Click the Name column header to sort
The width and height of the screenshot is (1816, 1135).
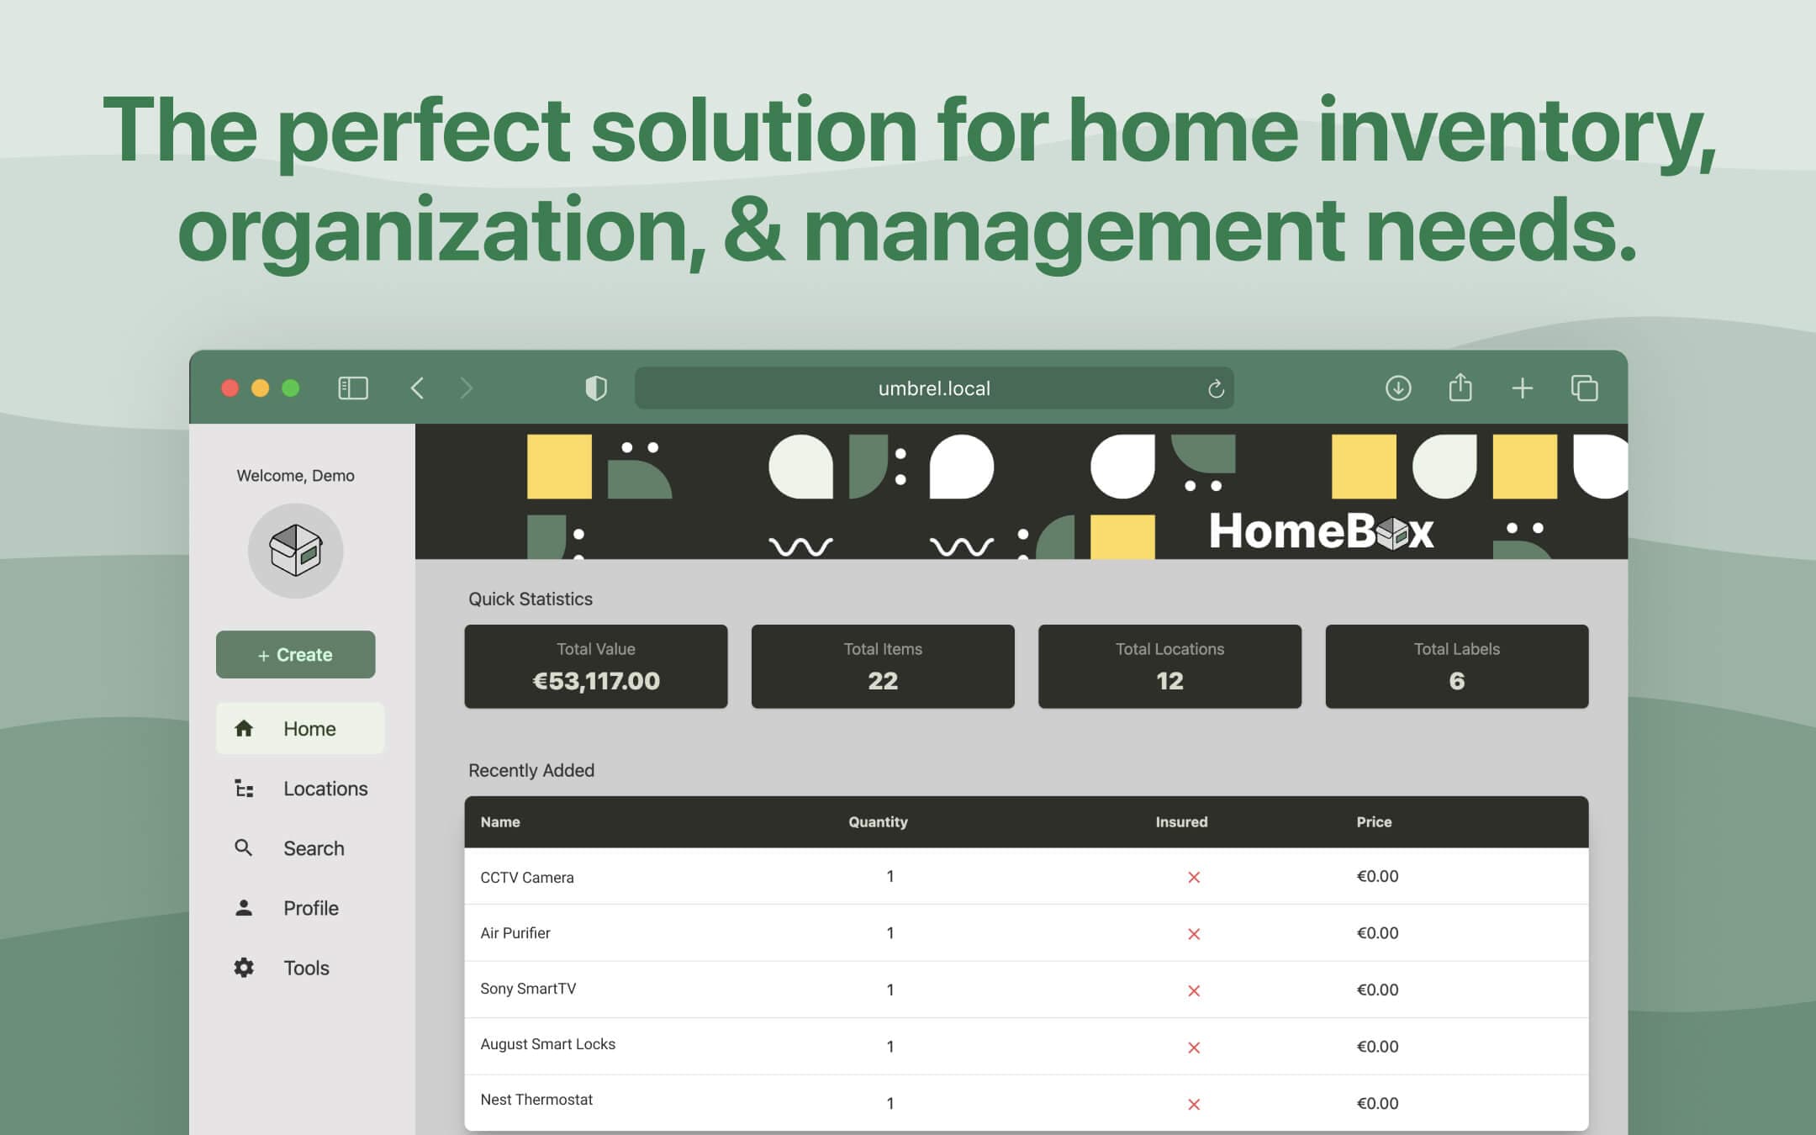coord(501,821)
